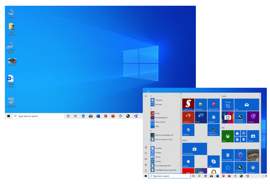
Task: Show hidden tray icons chevron beside the Start menu taskbar
Action: (x=263, y=176)
